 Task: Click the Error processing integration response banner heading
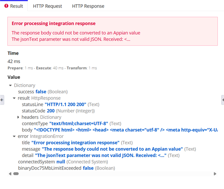tap(54, 24)
